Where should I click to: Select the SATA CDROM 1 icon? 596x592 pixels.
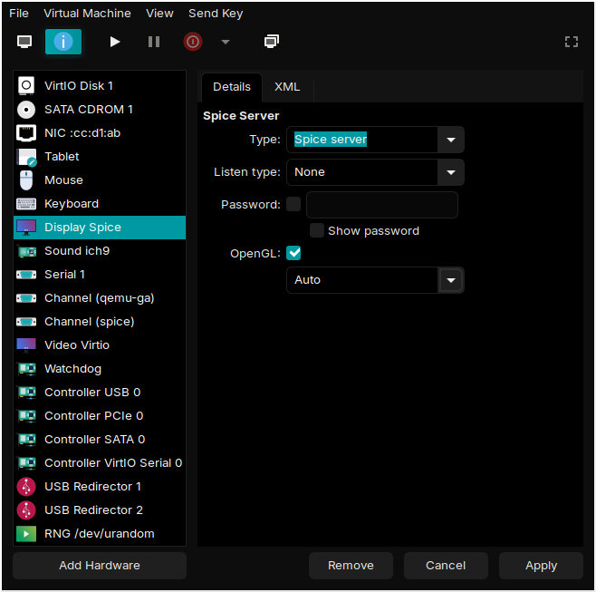tap(26, 110)
